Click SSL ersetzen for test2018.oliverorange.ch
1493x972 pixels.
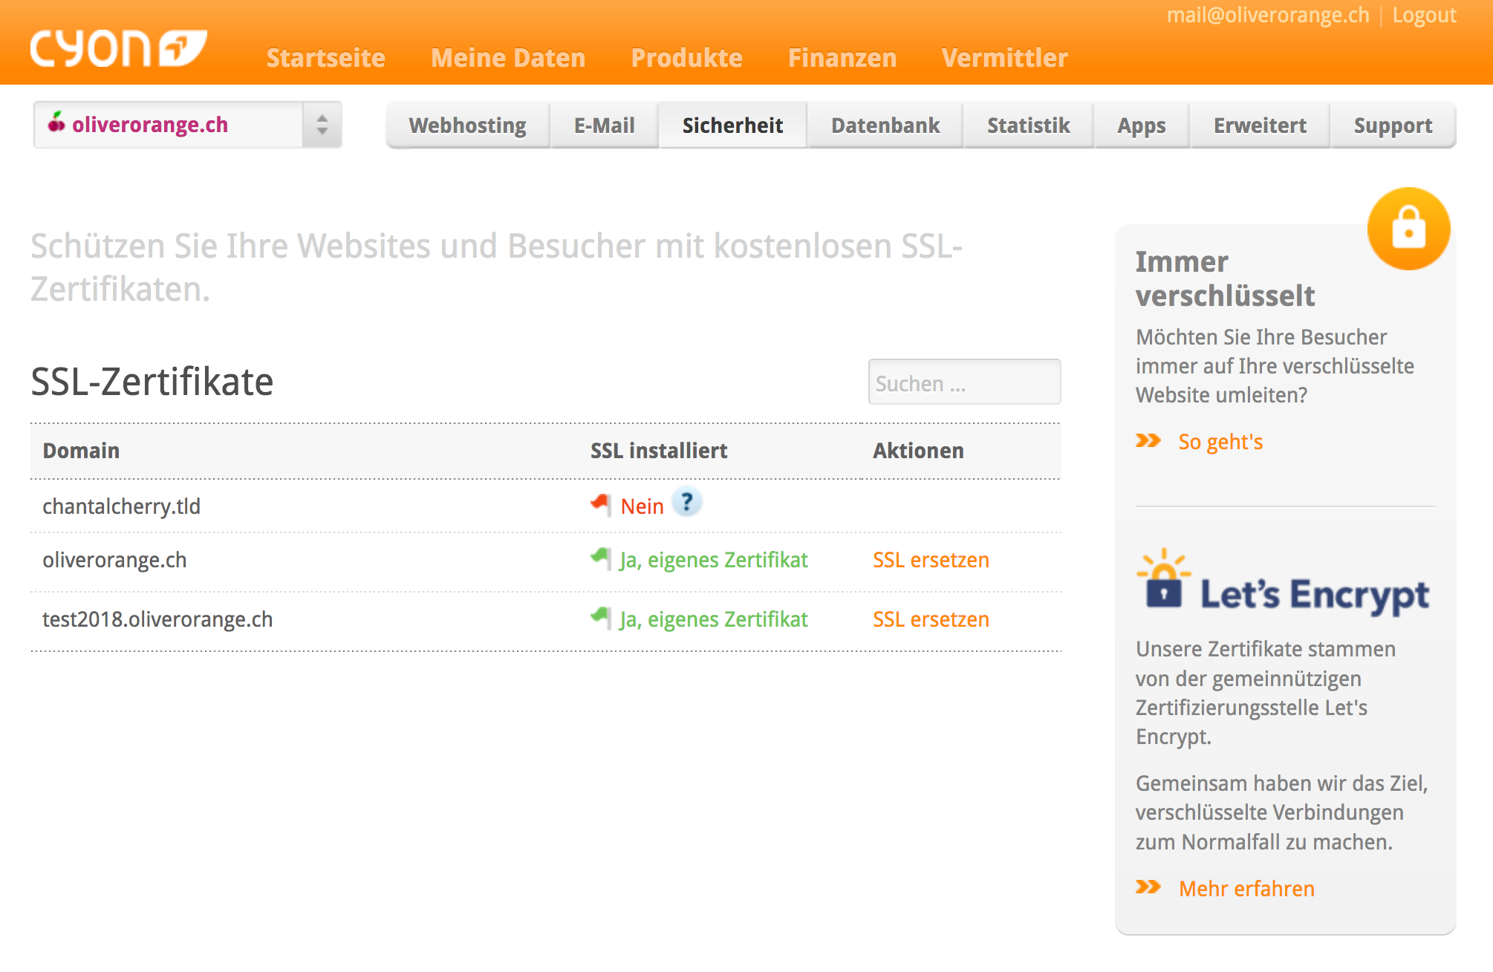pos(930,619)
